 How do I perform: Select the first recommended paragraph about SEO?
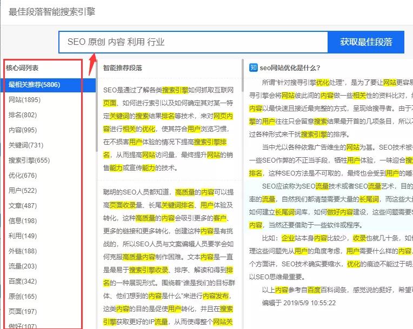click(168, 129)
